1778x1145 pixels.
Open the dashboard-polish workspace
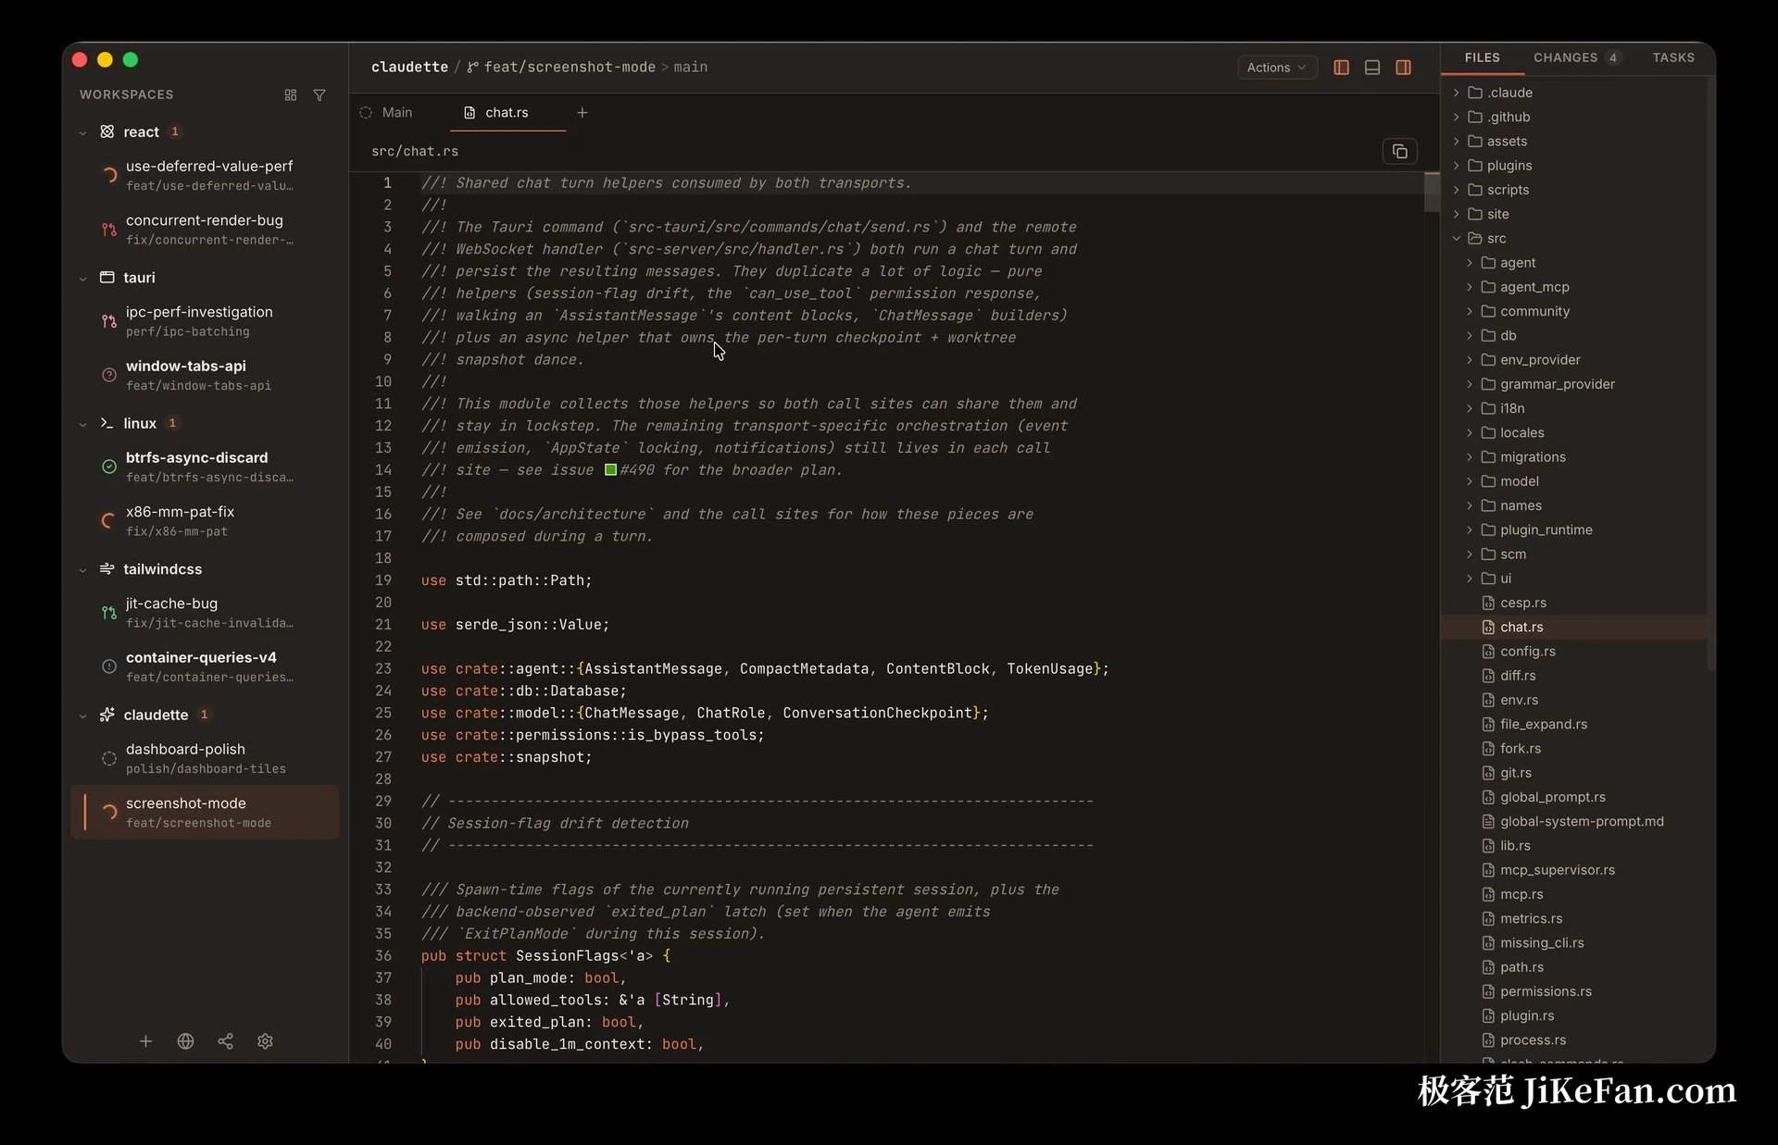click(205, 758)
